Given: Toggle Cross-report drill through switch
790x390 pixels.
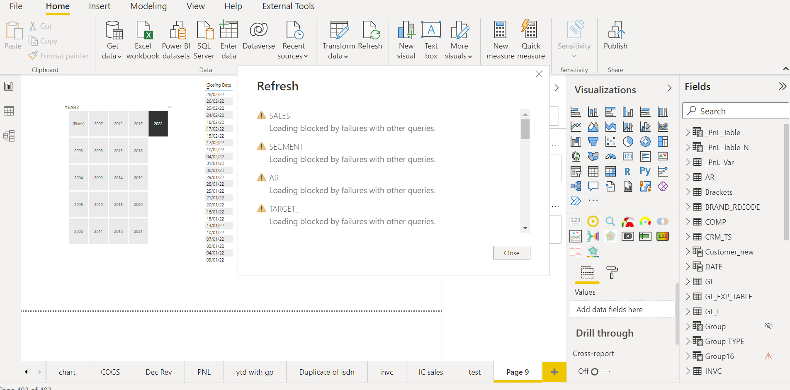Looking at the screenshot, I should point(600,371).
